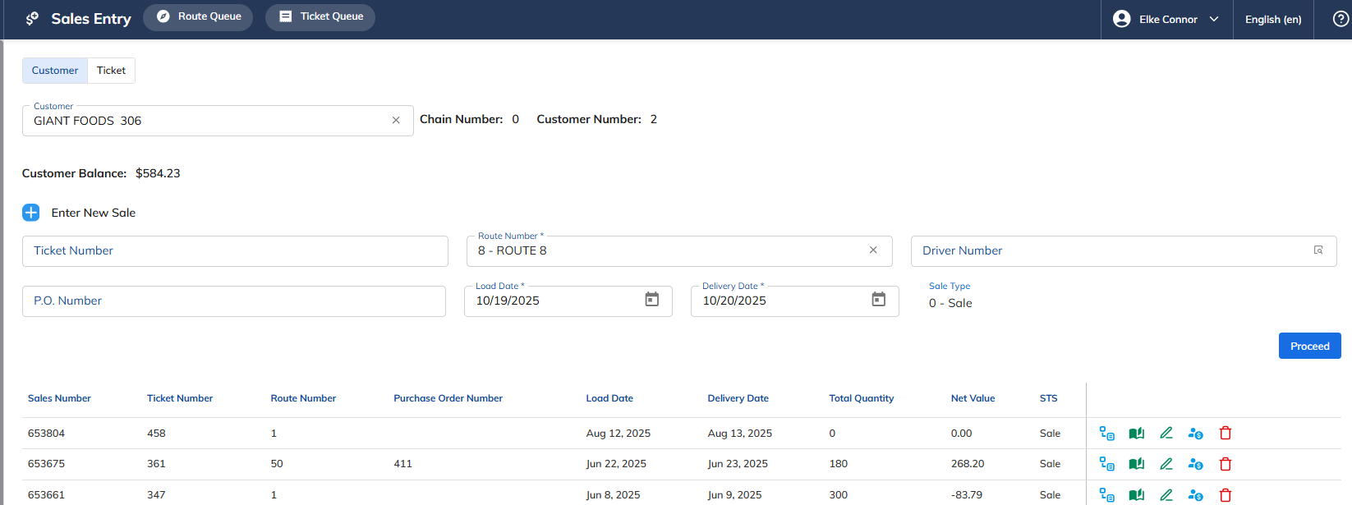Click into the P.O. Number field

point(234,301)
